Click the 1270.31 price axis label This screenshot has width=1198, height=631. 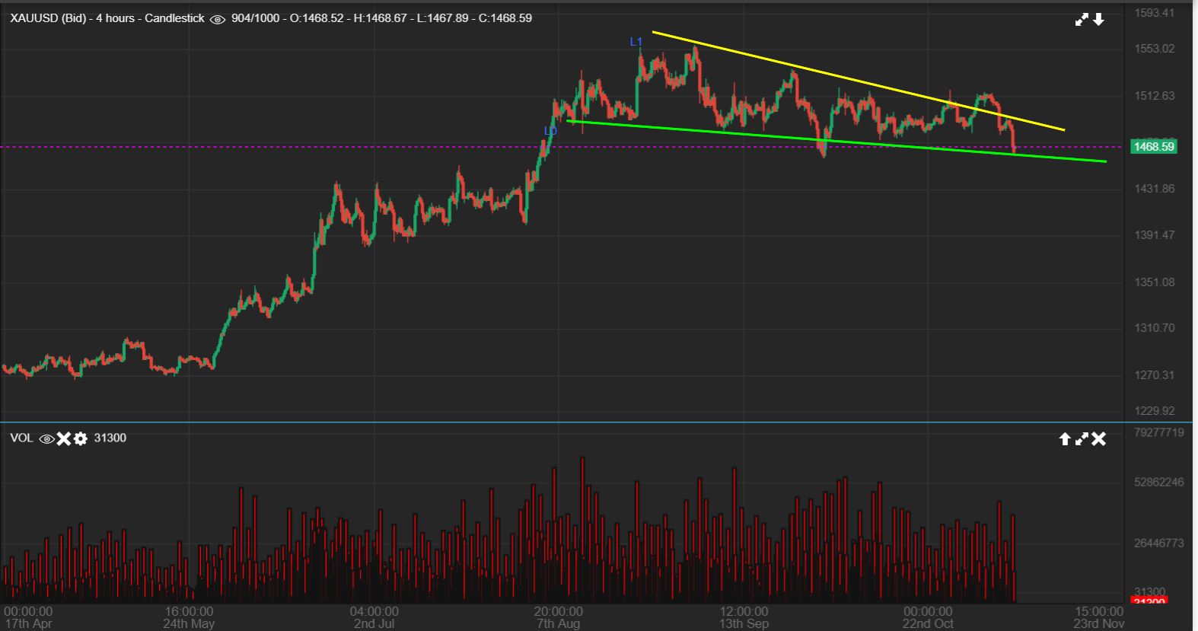[x=1154, y=375]
